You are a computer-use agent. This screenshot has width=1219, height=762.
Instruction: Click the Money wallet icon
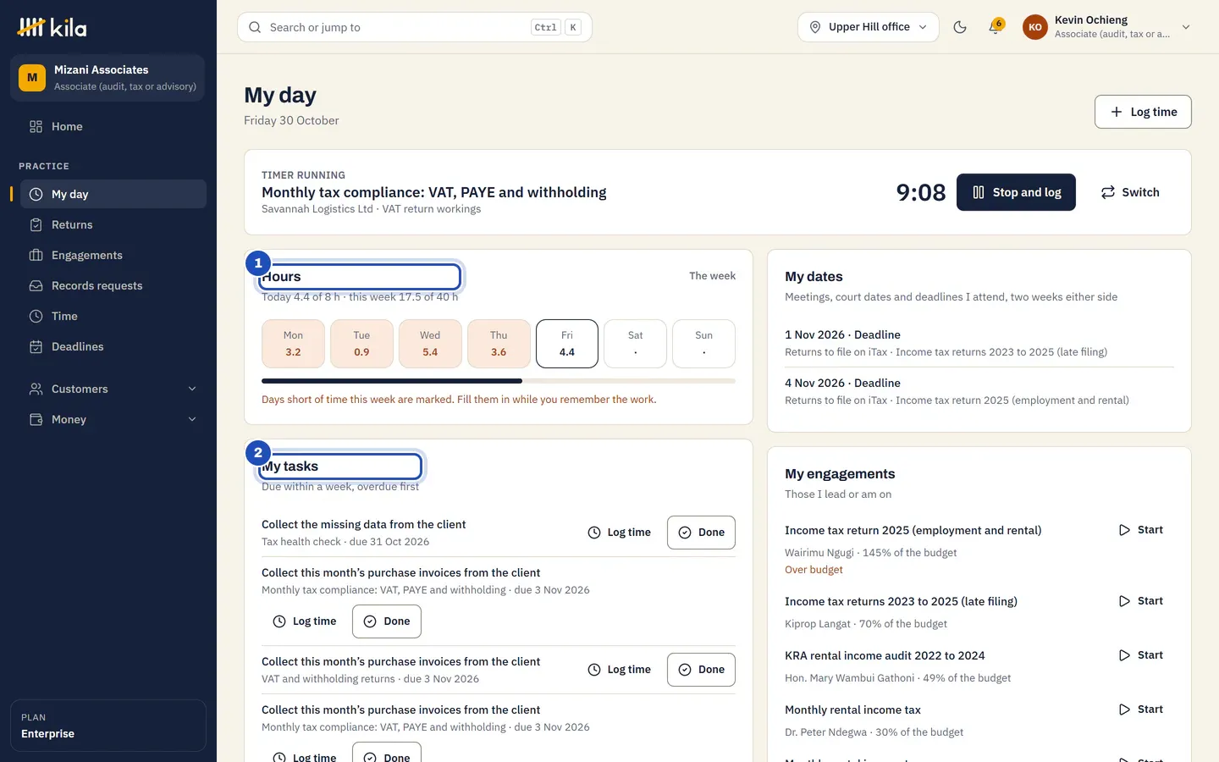click(x=36, y=419)
